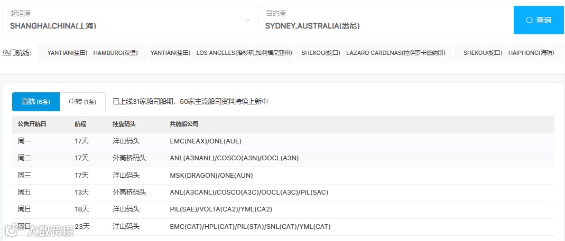Click the 查询 search button
565x241 pixels.
point(539,20)
